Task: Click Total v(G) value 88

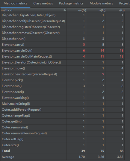Action: pyautogui.click(x=122, y=151)
